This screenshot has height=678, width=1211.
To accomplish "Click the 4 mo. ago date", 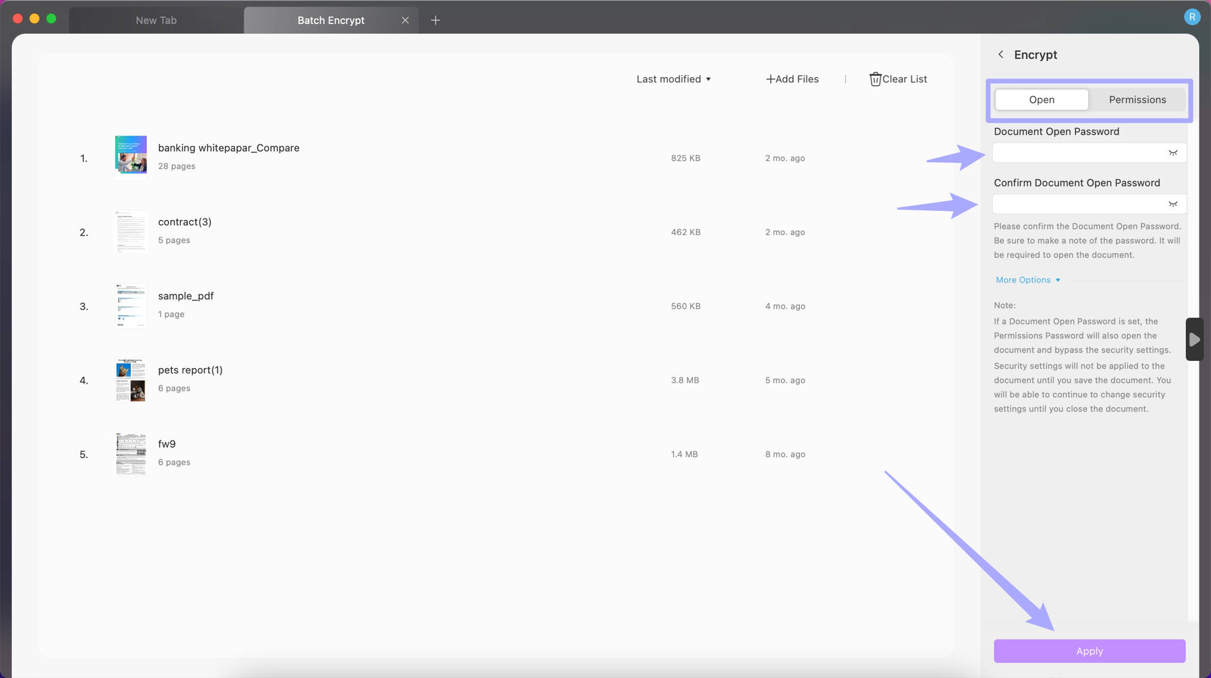I will point(785,306).
